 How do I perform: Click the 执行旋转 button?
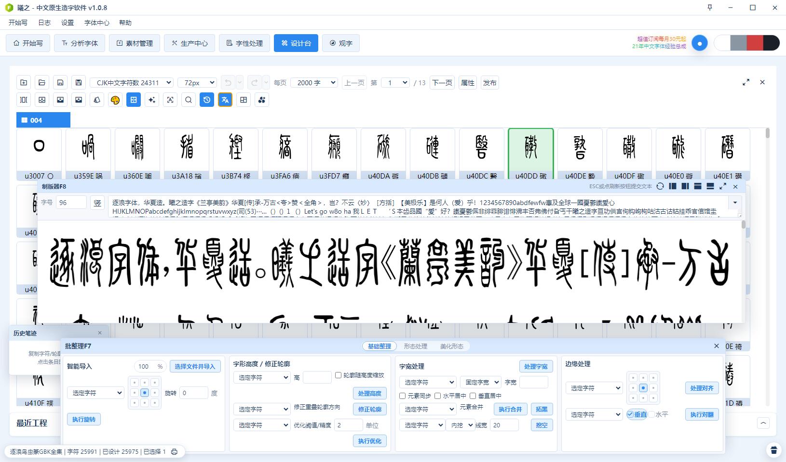(84, 419)
